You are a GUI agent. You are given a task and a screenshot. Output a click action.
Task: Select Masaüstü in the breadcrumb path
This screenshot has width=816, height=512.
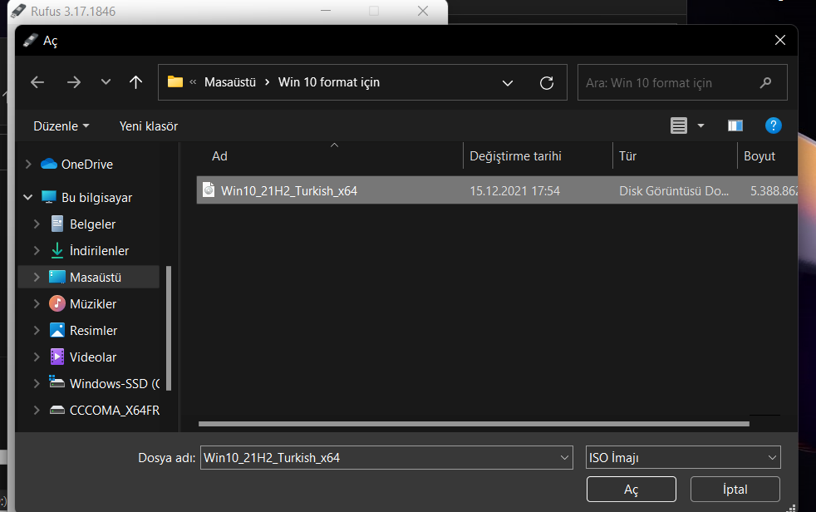(x=230, y=82)
